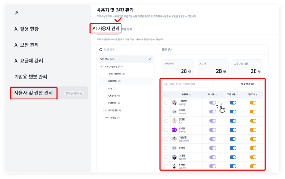This screenshot has height=179, width=285.
Task: Open the 일괄 변경 (0) dropdown
Action: coord(250,84)
